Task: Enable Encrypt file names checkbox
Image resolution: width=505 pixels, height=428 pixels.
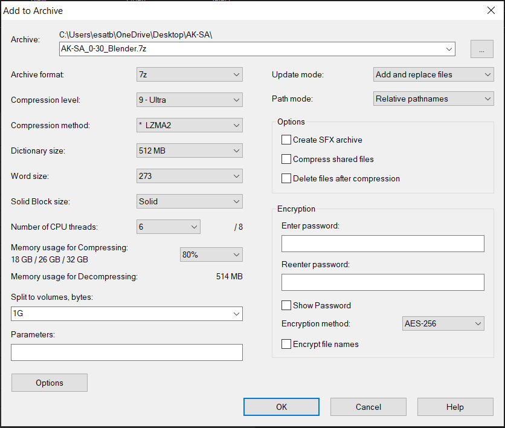Action: [286, 344]
